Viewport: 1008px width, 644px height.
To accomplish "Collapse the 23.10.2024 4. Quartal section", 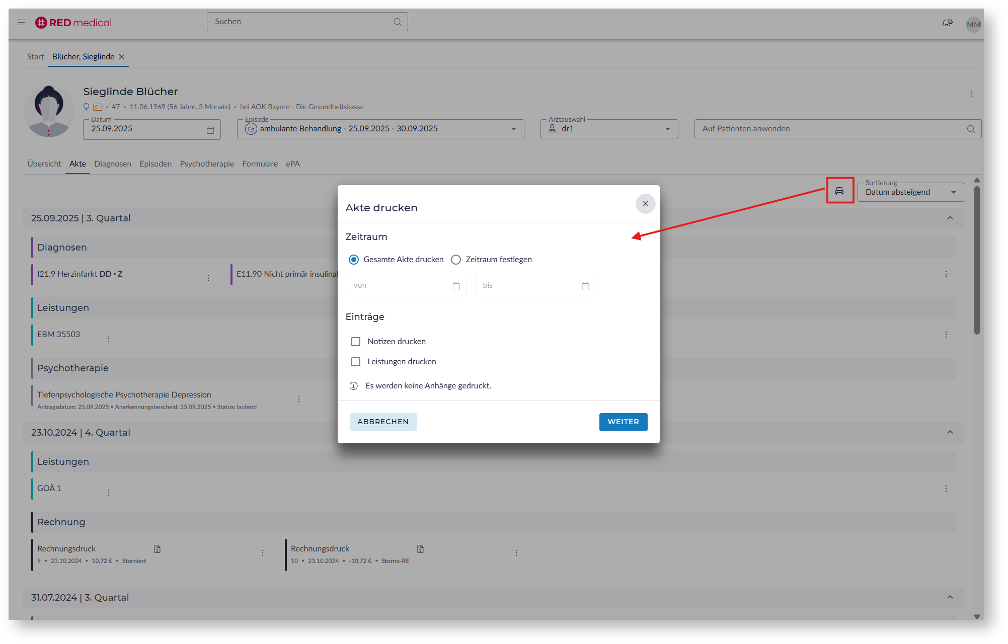I will [950, 433].
